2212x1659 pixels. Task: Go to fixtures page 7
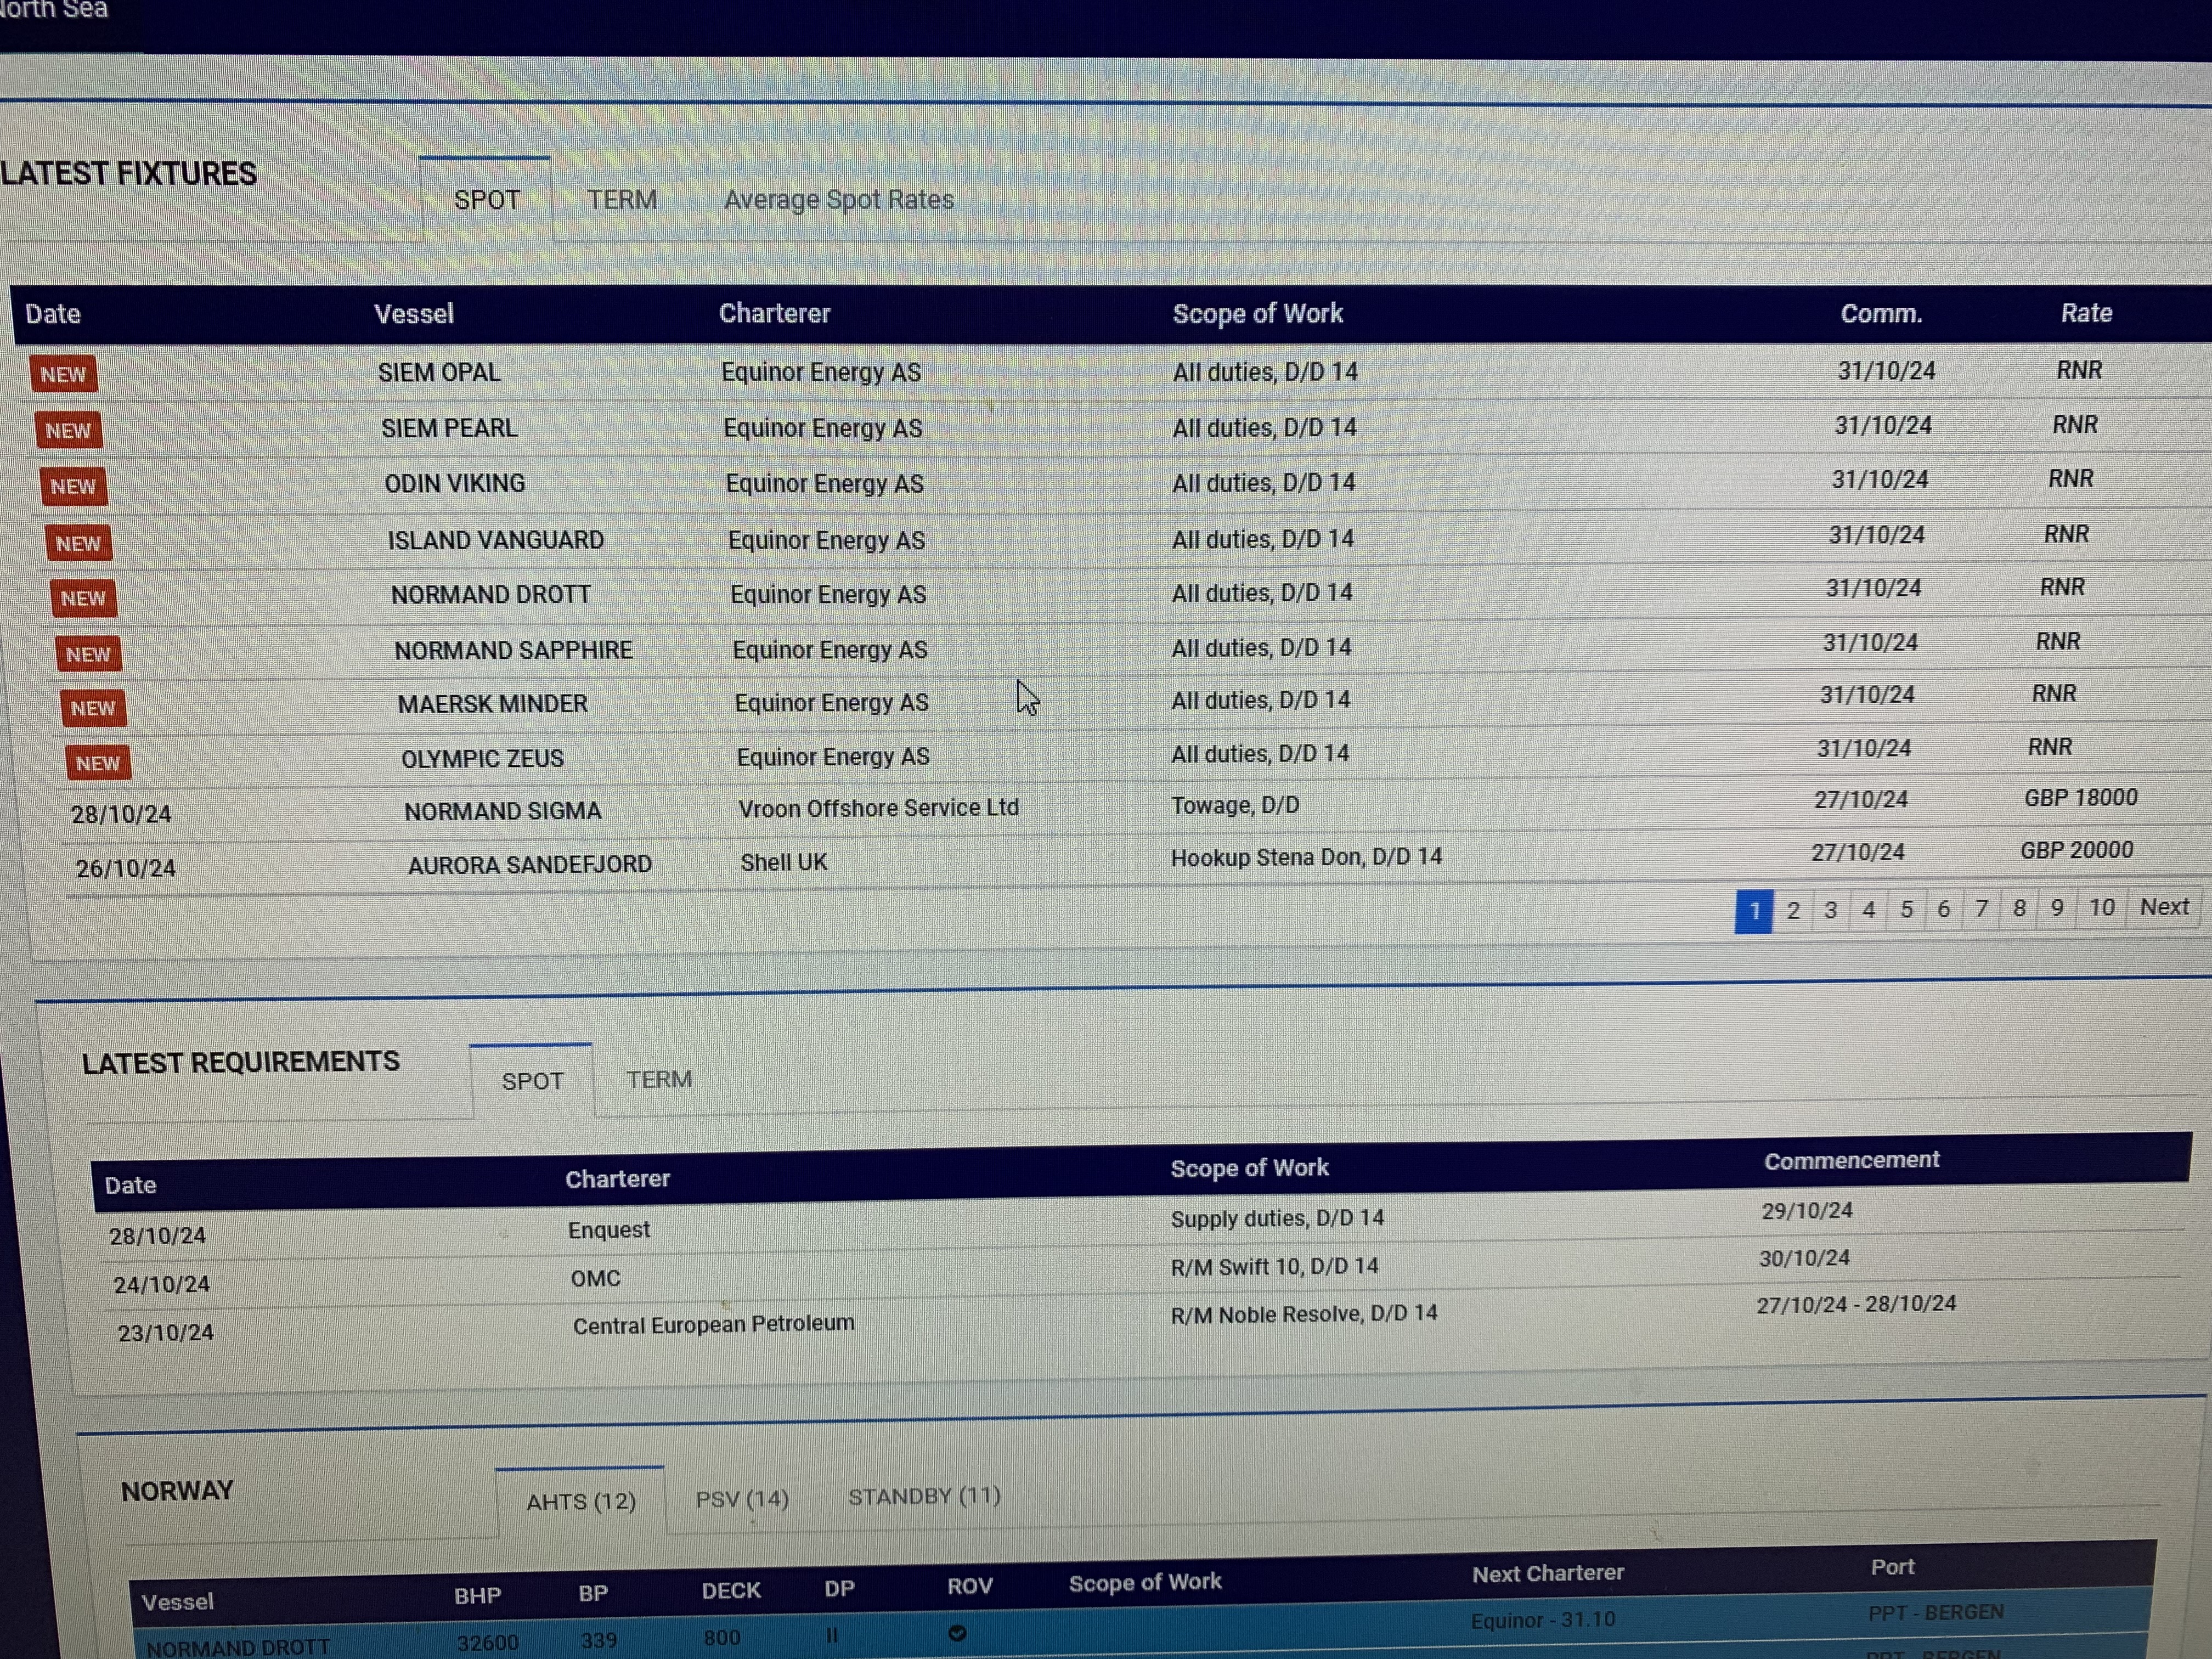click(1981, 908)
